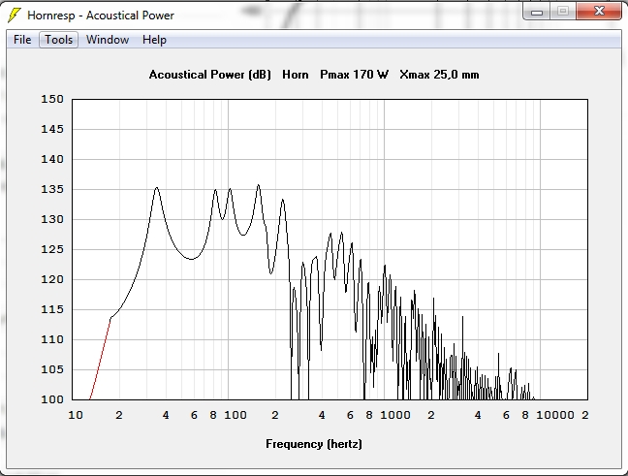The image size is (628, 476).
Task: Open the Window menu
Action: click(x=108, y=40)
